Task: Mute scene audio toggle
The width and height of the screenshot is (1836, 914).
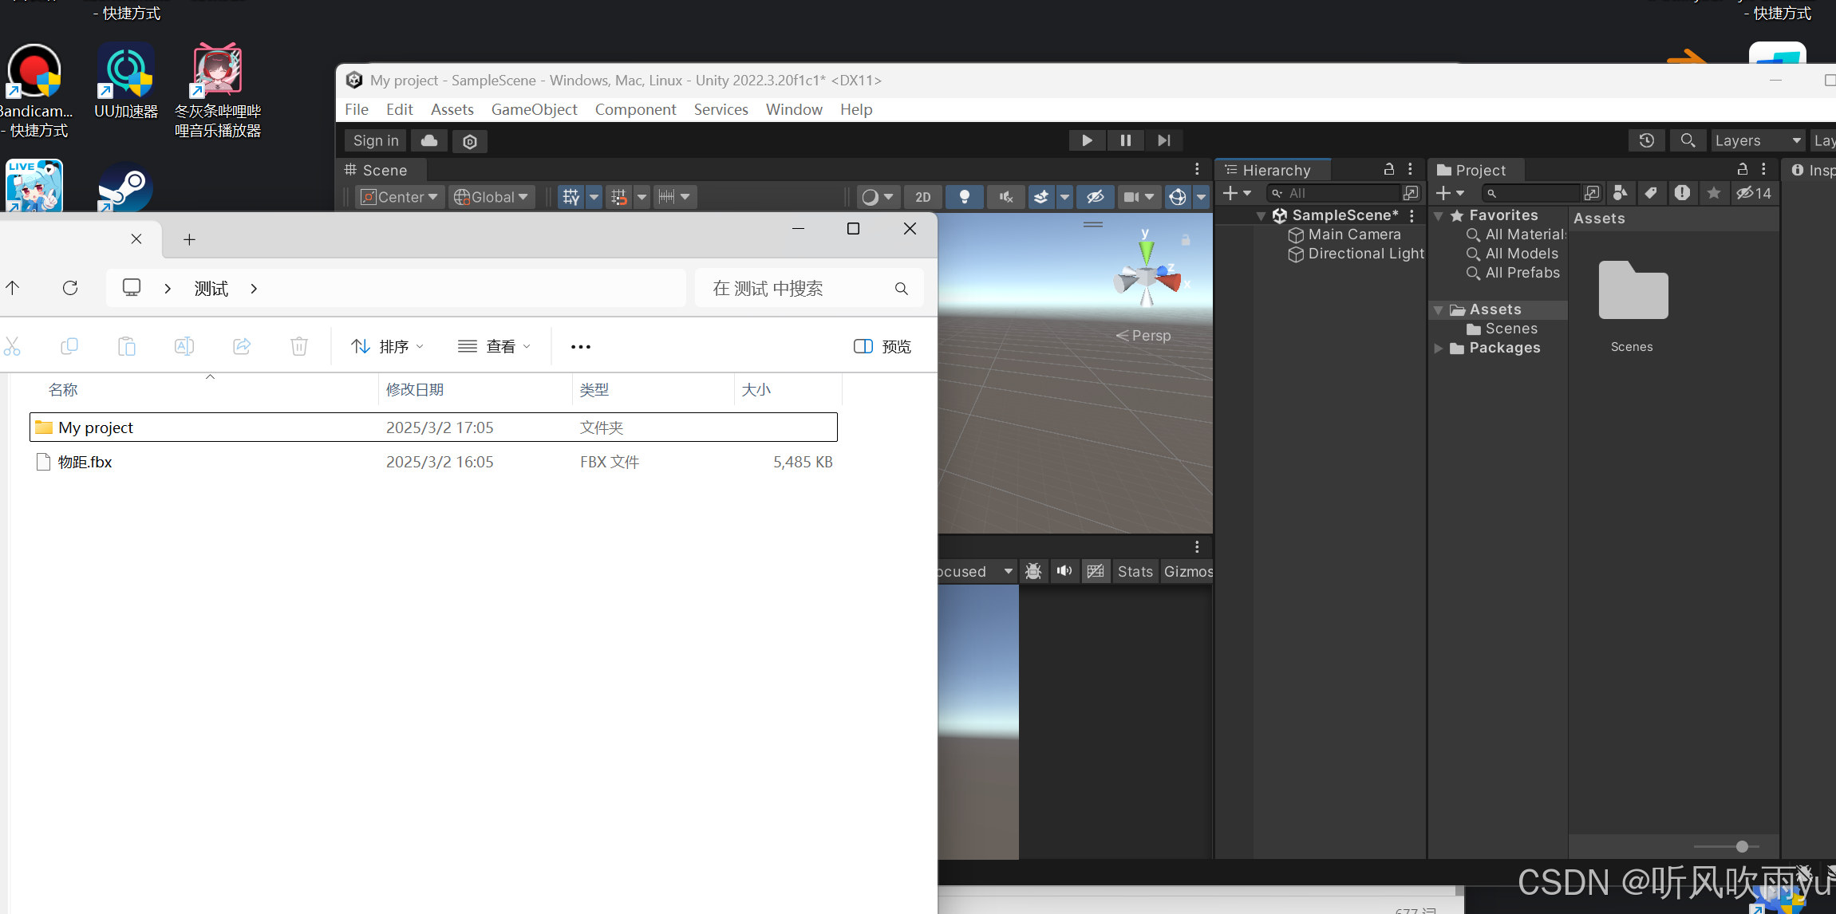Action: [x=1005, y=197]
